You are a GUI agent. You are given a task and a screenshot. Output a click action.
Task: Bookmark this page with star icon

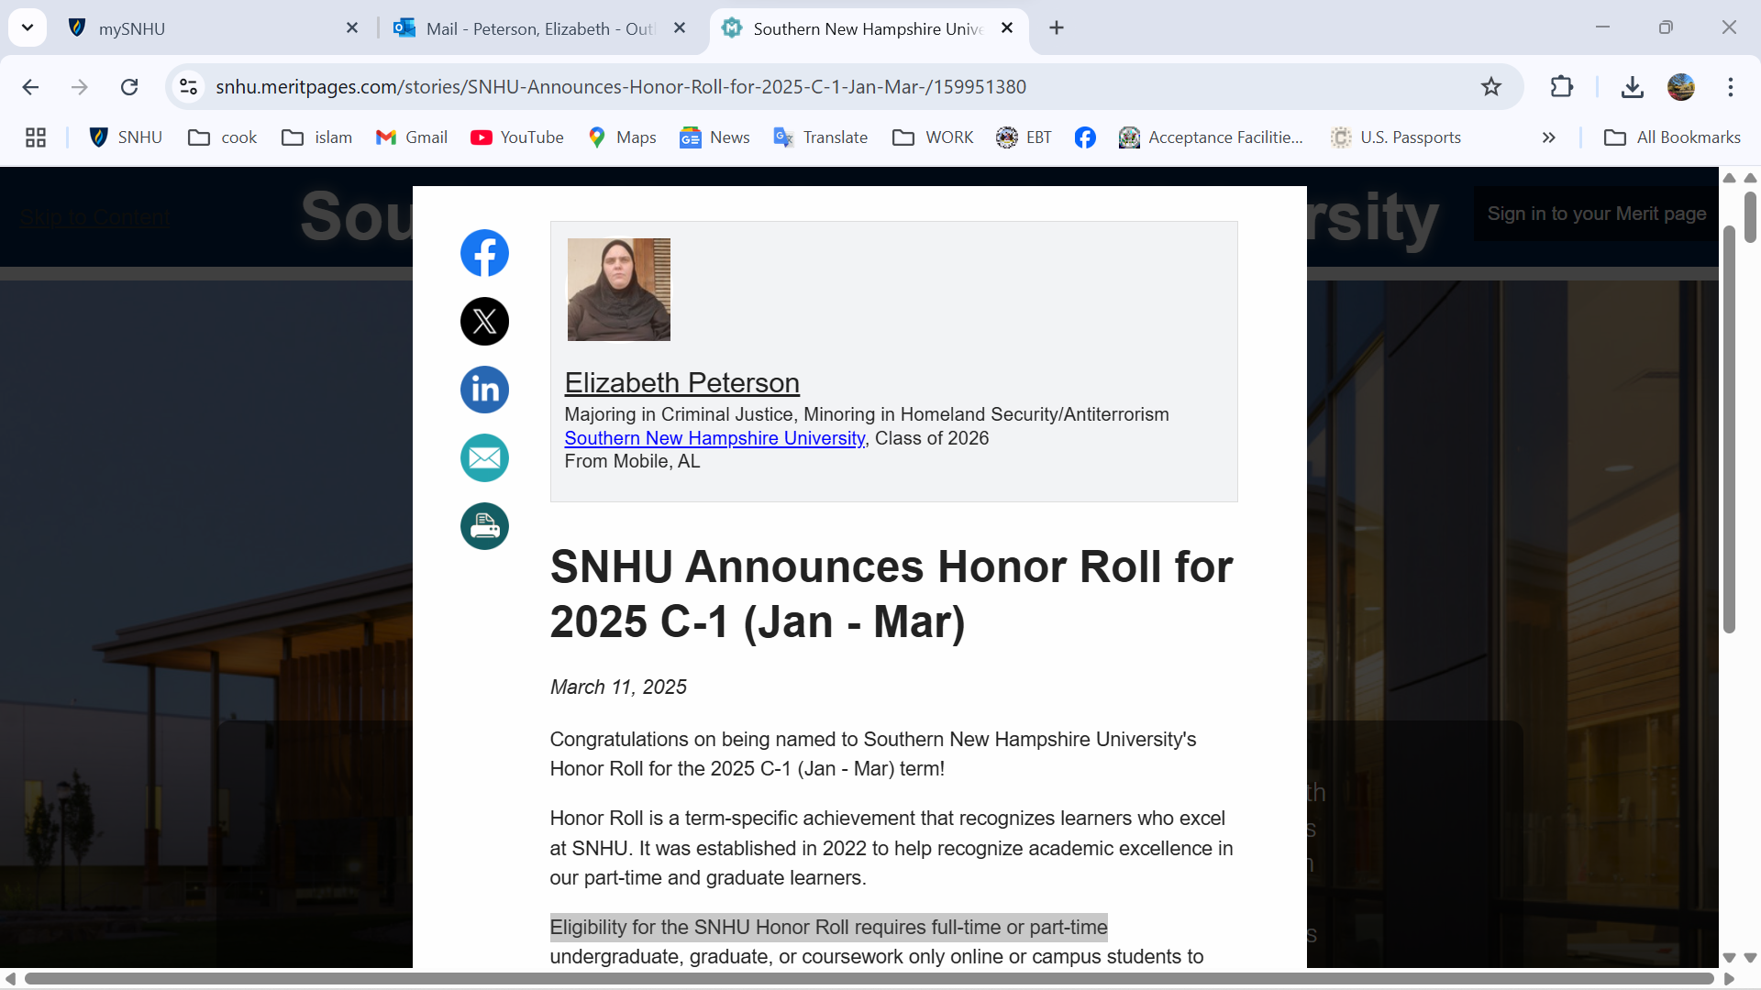click(1491, 87)
